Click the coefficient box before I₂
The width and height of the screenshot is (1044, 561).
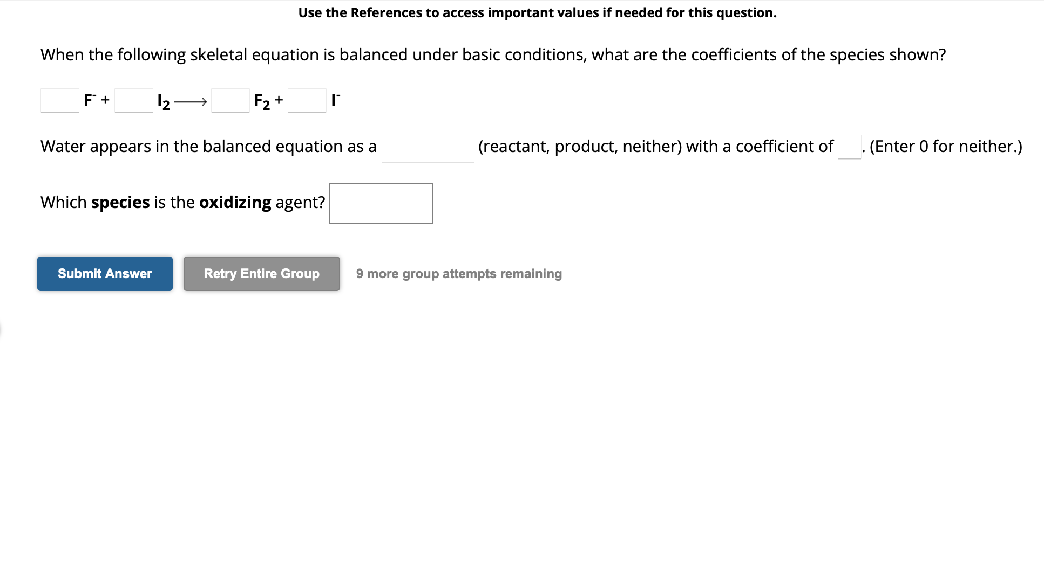tap(133, 100)
